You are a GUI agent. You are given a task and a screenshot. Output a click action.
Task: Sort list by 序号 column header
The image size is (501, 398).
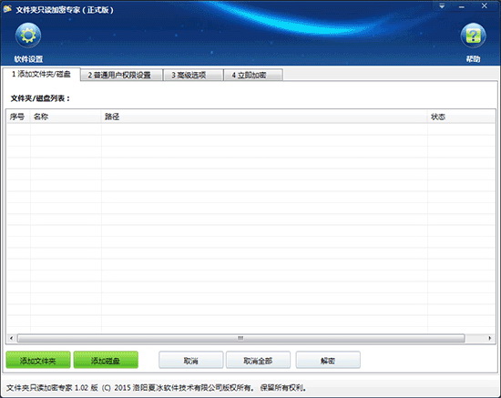point(18,117)
